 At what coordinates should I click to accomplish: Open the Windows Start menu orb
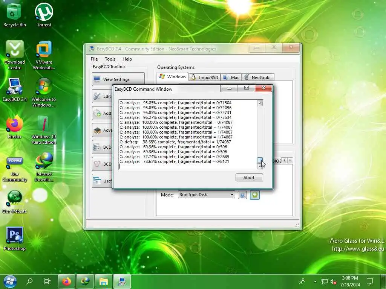point(10,281)
